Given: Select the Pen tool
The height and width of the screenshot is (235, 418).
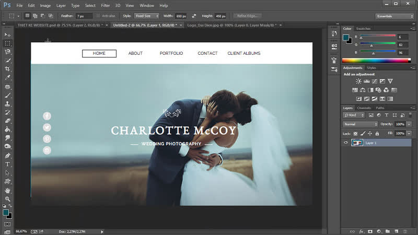Looking at the screenshot, I should pyautogui.click(x=7, y=156).
